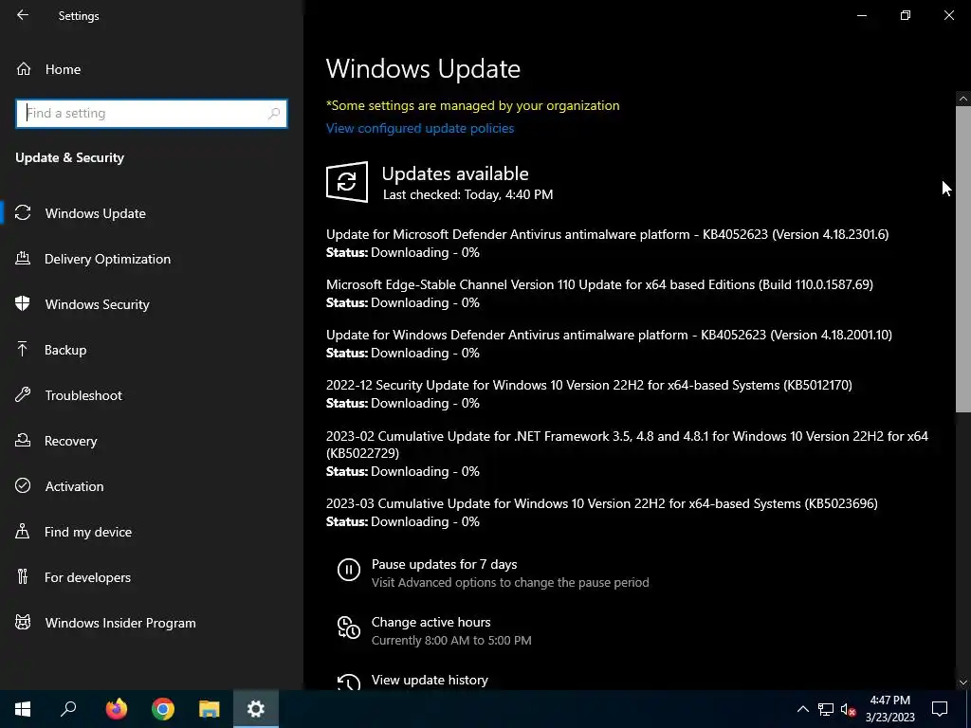The image size is (971, 728).
Task: Click the Backup arrow icon
Action: coord(23,349)
